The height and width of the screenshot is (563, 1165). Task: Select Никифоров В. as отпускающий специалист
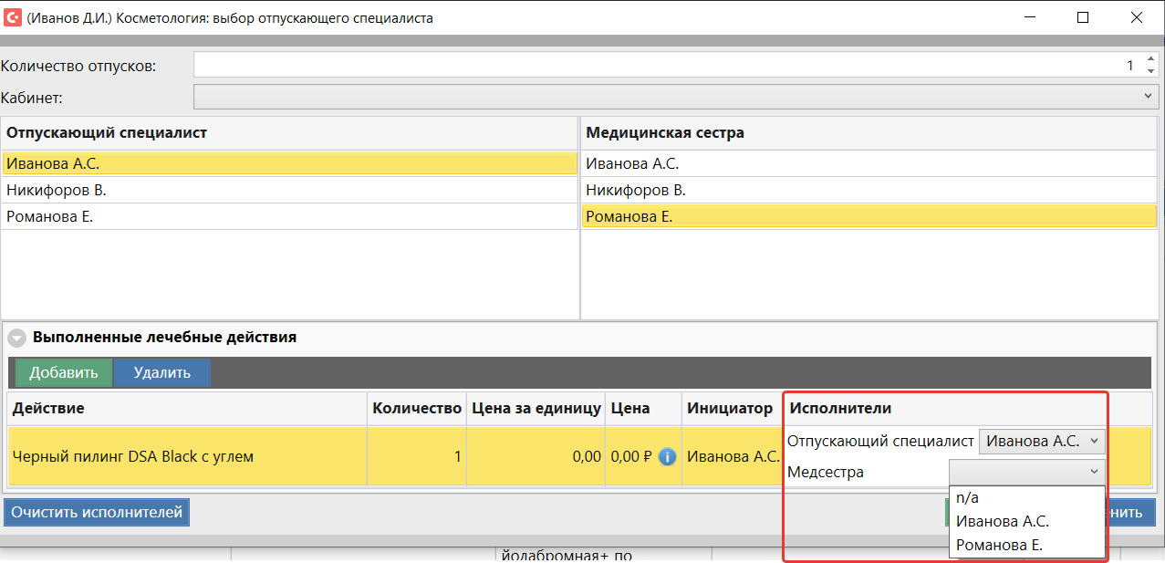(57, 191)
